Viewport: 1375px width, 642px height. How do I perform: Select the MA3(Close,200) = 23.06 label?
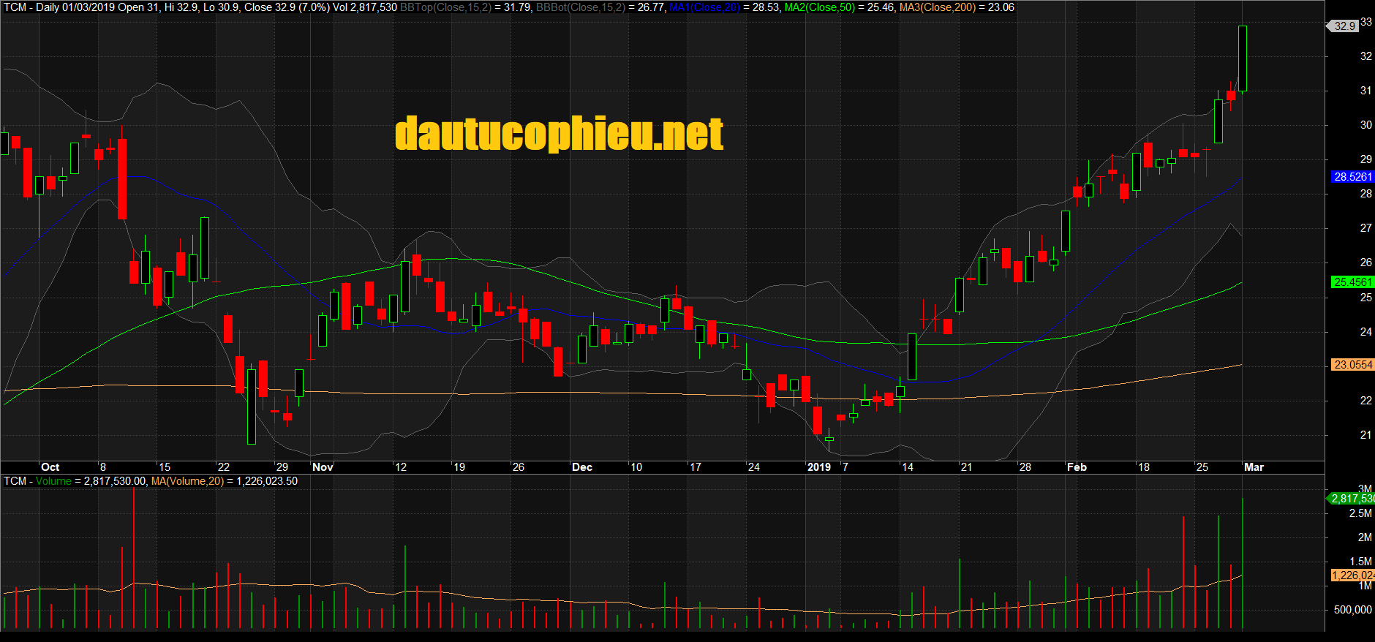957,7
